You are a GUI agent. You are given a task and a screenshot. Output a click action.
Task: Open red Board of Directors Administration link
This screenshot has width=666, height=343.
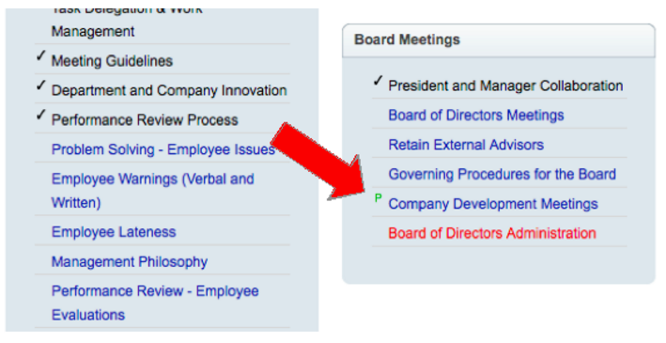pyautogui.click(x=492, y=233)
